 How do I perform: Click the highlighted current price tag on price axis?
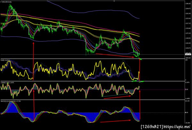click(188, 54)
